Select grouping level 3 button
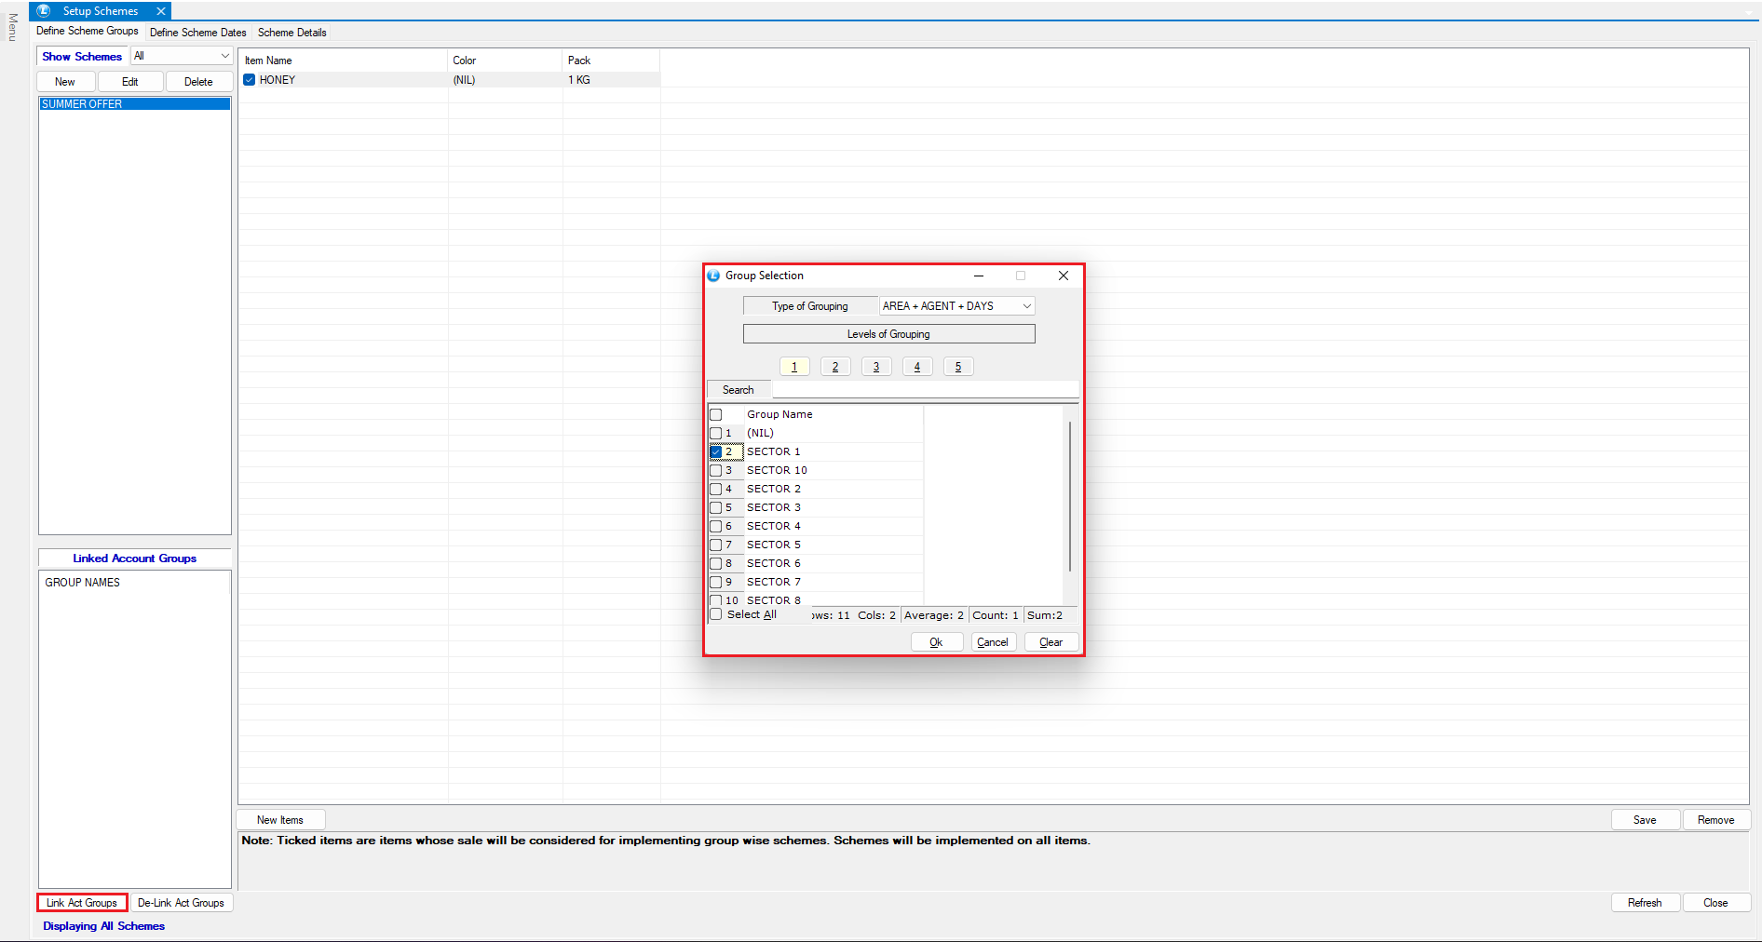 875,367
